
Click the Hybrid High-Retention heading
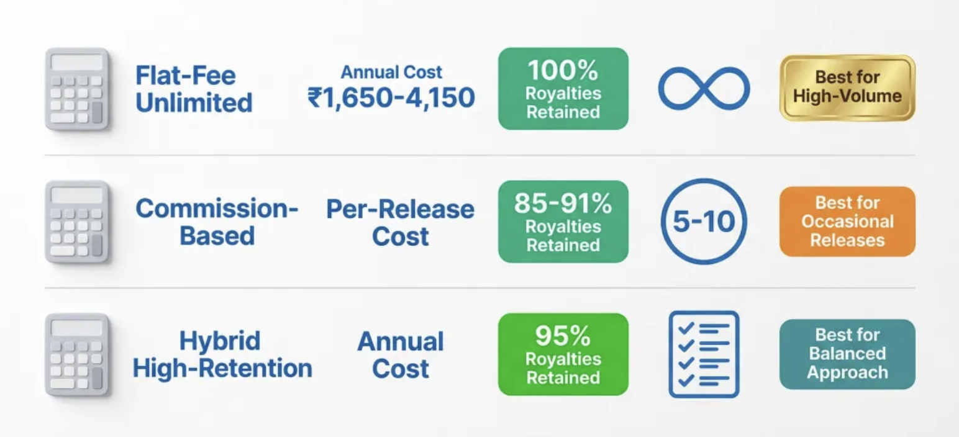point(222,354)
